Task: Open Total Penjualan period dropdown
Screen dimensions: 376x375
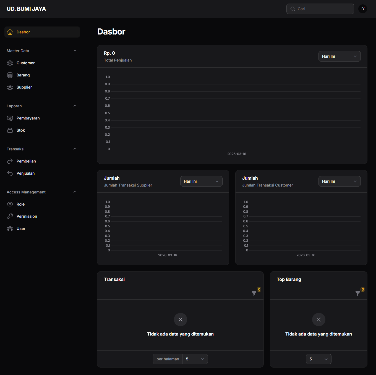Action: point(339,56)
